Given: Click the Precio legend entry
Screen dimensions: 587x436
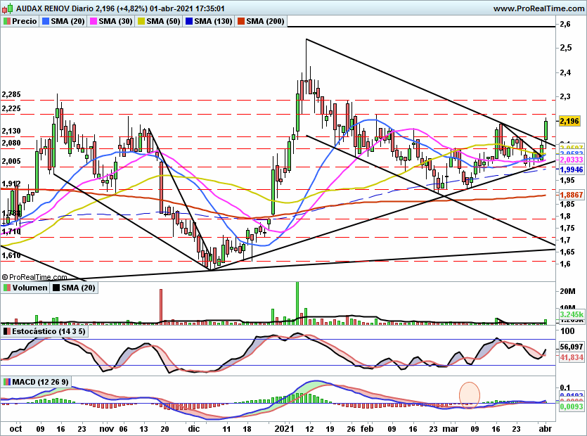Looking at the screenshot, I should point(20,21).
